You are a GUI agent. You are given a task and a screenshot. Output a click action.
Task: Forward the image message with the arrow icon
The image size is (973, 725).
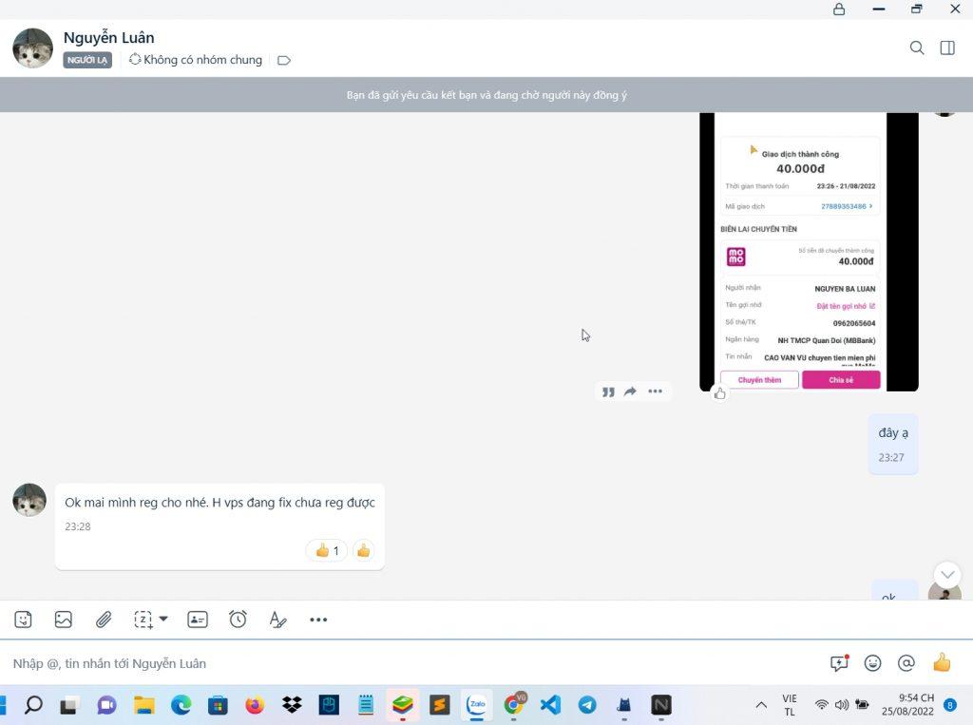pyautogui.click(x=630, y=391)
